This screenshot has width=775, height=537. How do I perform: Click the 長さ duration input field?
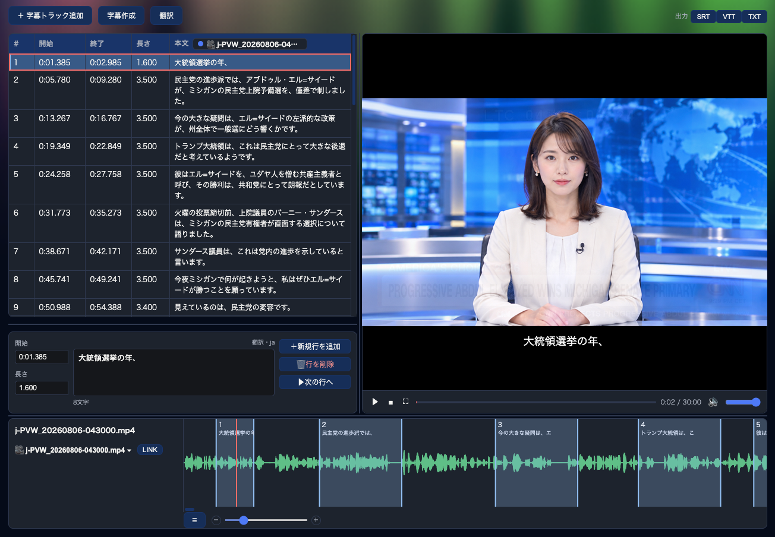(x=42, y=388)
